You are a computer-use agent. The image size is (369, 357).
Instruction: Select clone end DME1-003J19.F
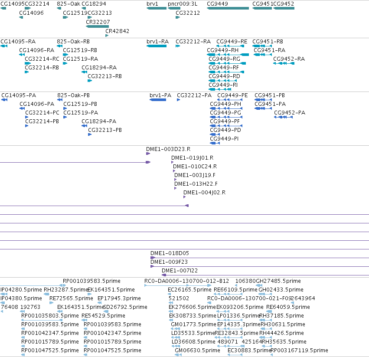195,175
